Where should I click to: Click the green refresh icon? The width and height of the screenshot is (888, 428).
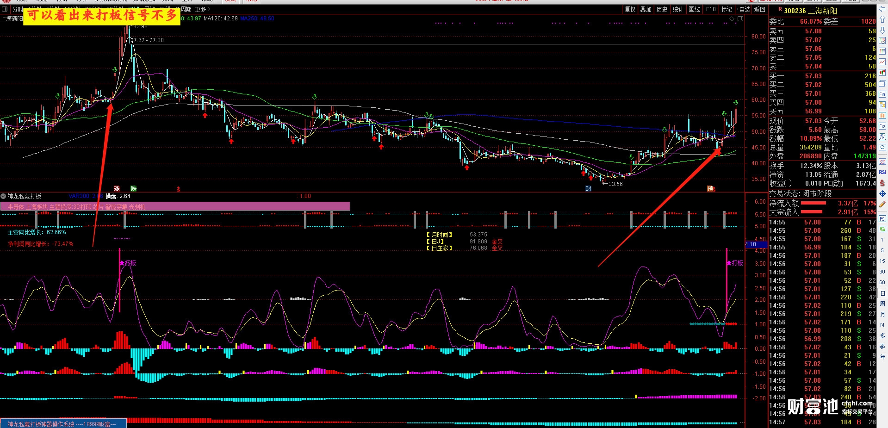pos(882,229)
